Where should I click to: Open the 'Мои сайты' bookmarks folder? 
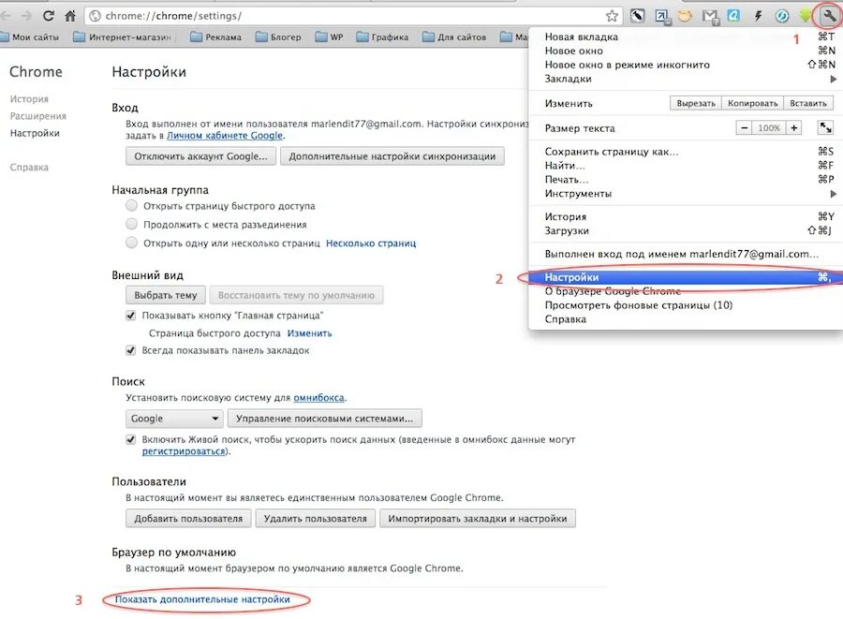[30, 37]
